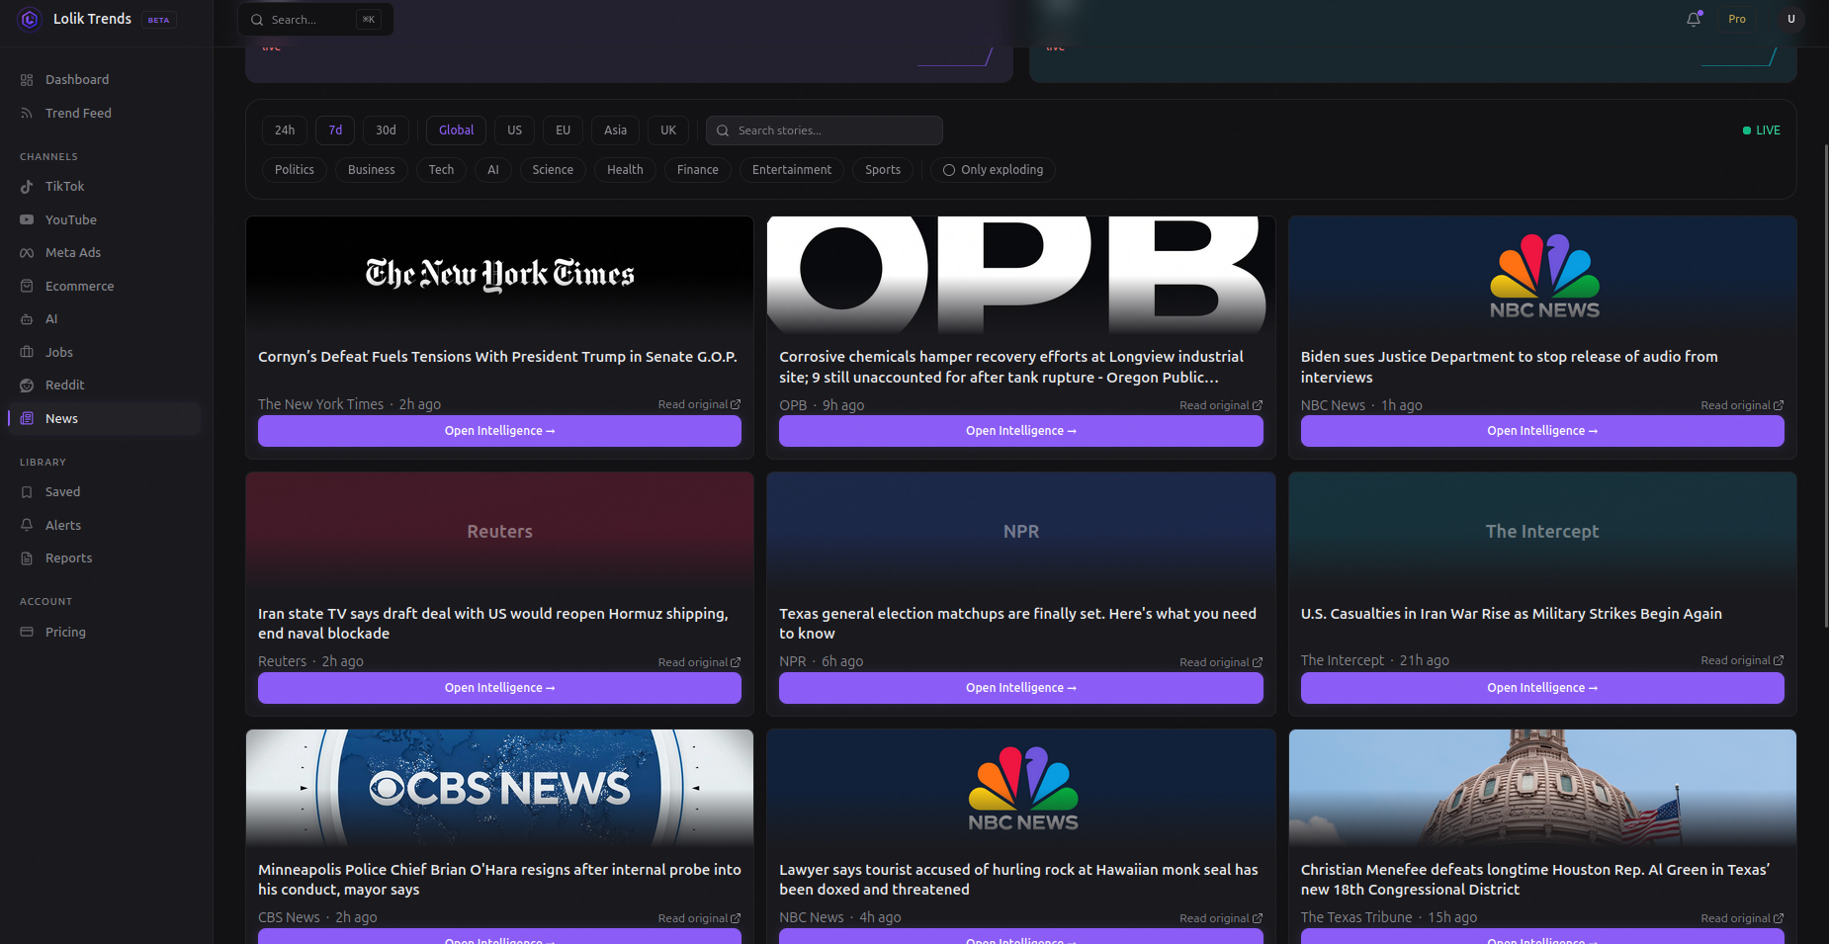Filter stories by Tech category
1829x944 pixels.
(x=441, y=170)
